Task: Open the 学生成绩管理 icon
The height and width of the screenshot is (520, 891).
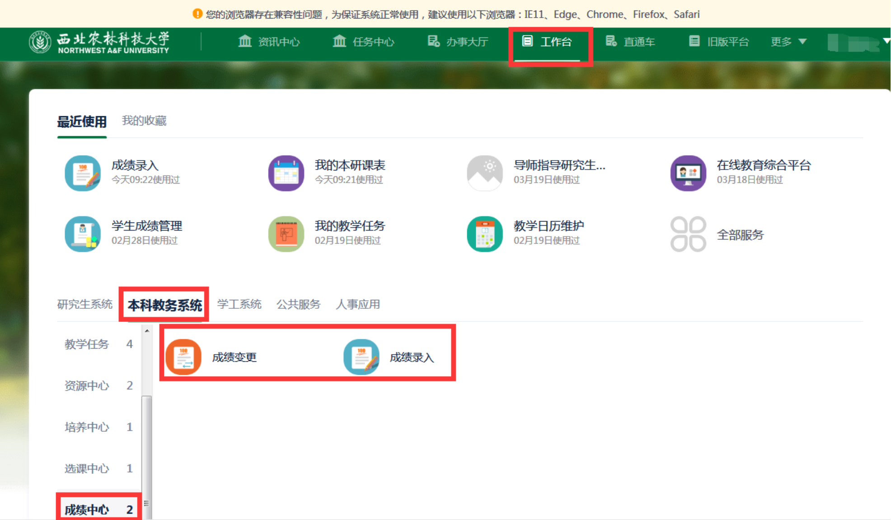Action: 83,234
